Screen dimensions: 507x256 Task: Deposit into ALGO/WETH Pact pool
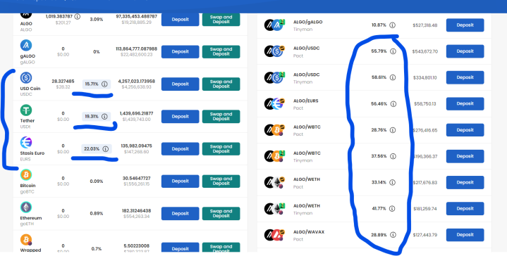[x=465, y=182]
